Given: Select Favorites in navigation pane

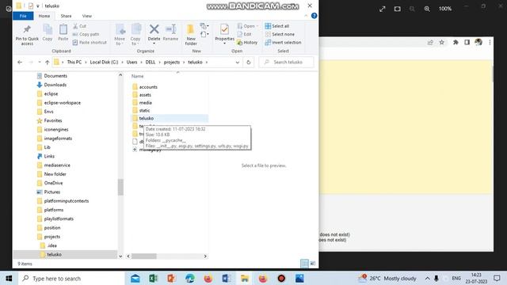Looking at the screenshot, I should (x=53, y=120).
